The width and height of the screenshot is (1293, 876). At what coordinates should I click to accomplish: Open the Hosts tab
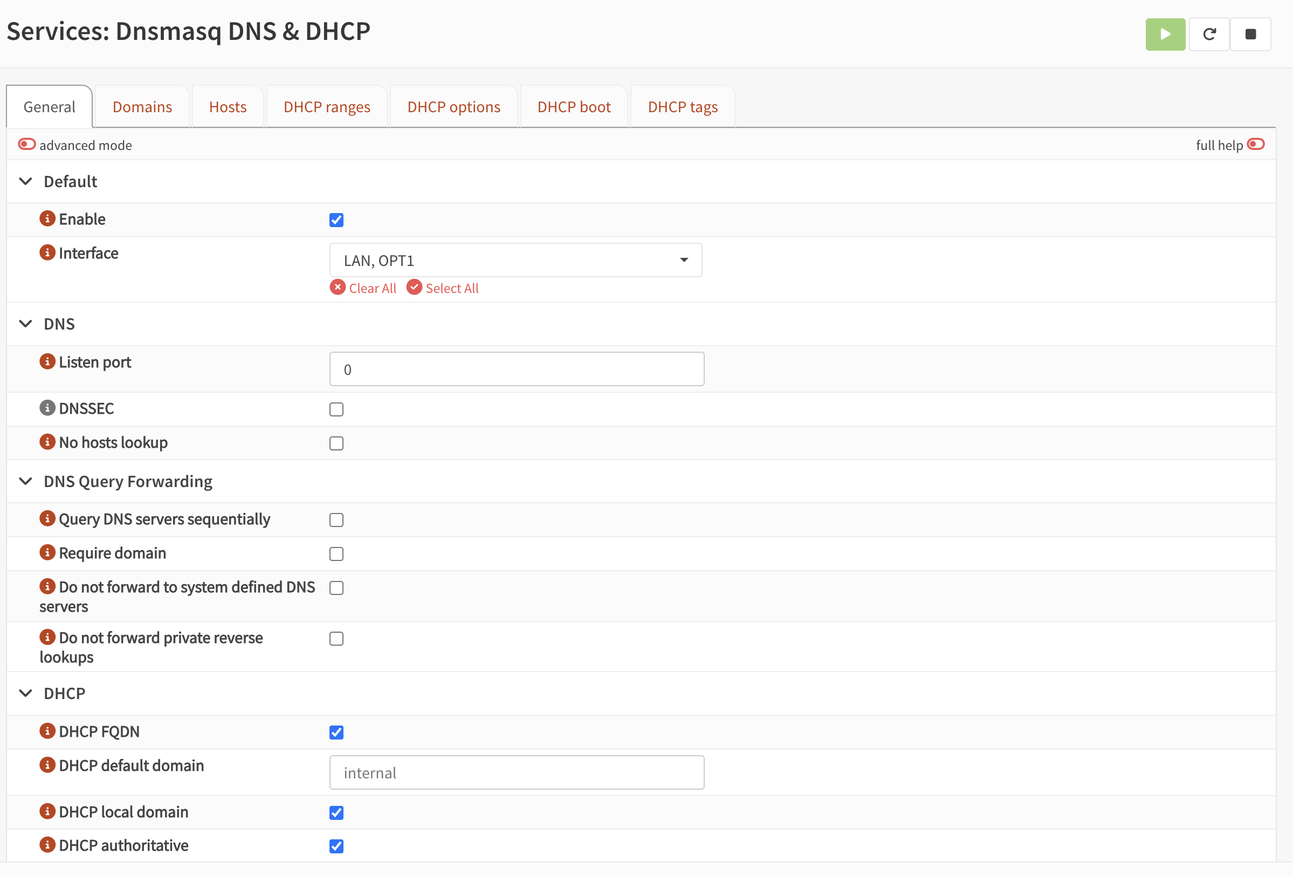pyautogui.click(x=228, y=107)
